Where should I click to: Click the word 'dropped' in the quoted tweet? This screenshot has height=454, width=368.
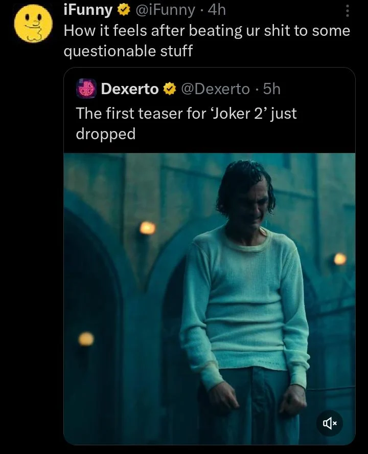[x=106, y=134]
